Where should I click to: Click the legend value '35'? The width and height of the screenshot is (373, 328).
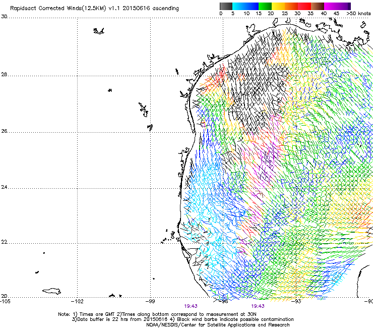pyautogui.click(x=310, y=14)
